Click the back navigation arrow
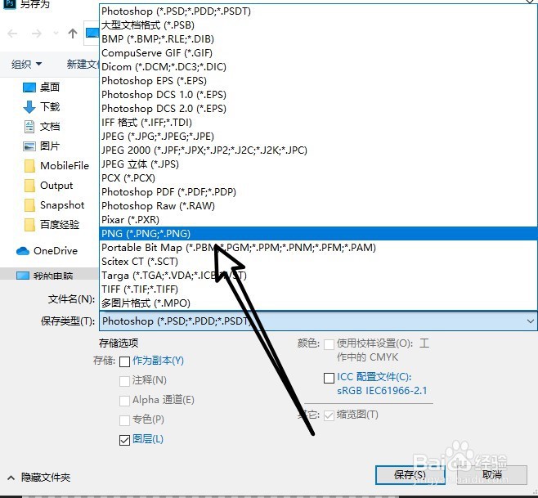 [13, 34]
